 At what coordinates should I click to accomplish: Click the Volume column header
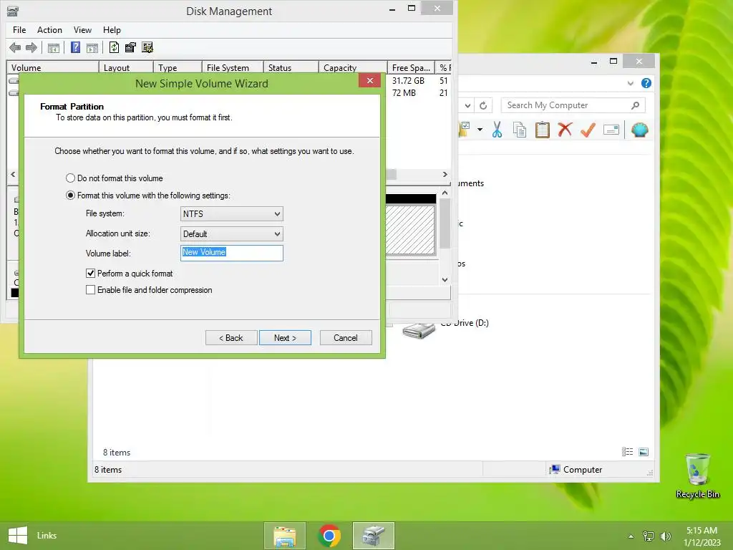pos(53,68)
